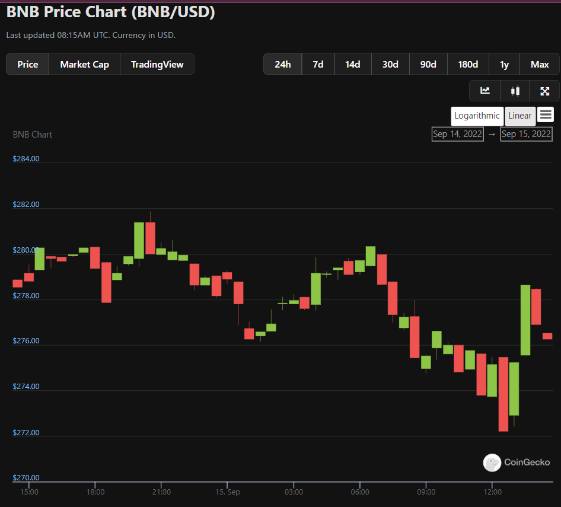Choose the 90d time range

tap(428, 65)
